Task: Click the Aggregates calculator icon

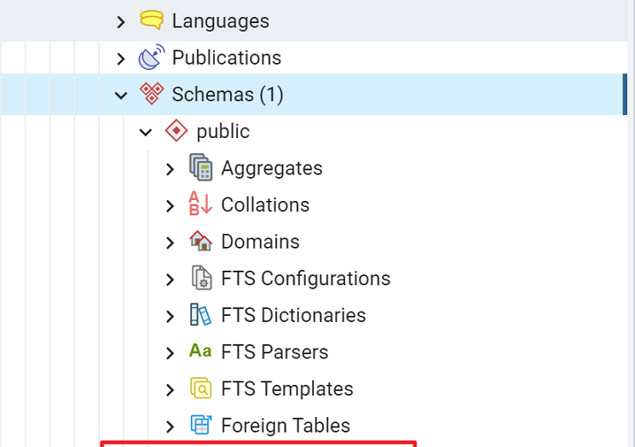Action: pyautogui.click(x=201, y=167)
